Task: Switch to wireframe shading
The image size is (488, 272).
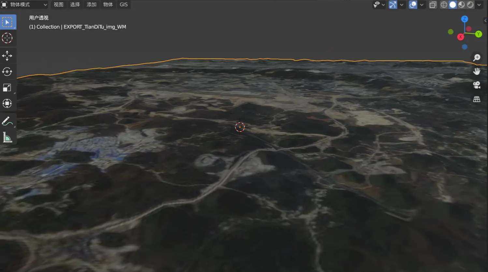Action: (444, 5)
